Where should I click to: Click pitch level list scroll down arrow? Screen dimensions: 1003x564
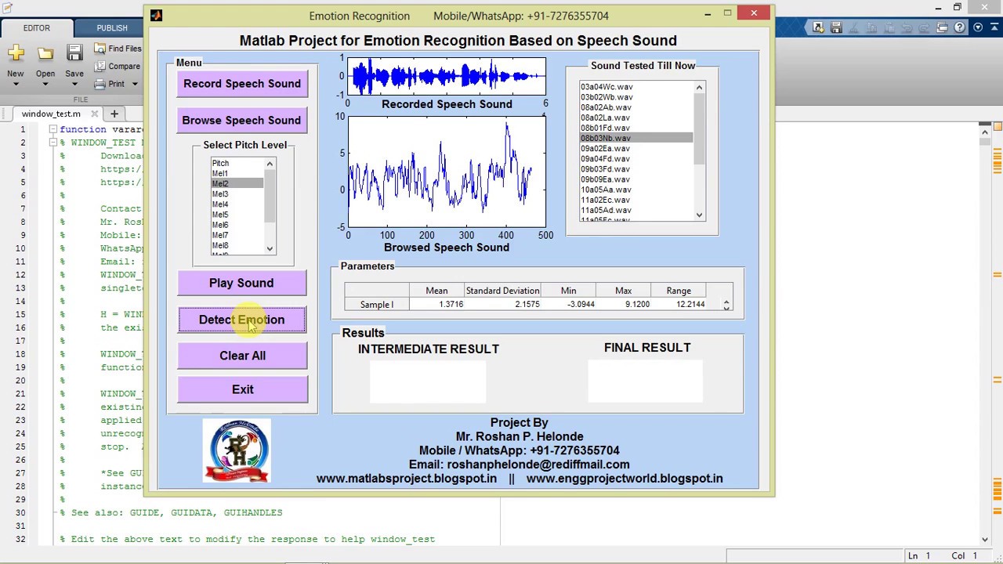click(x=270, y=249)
